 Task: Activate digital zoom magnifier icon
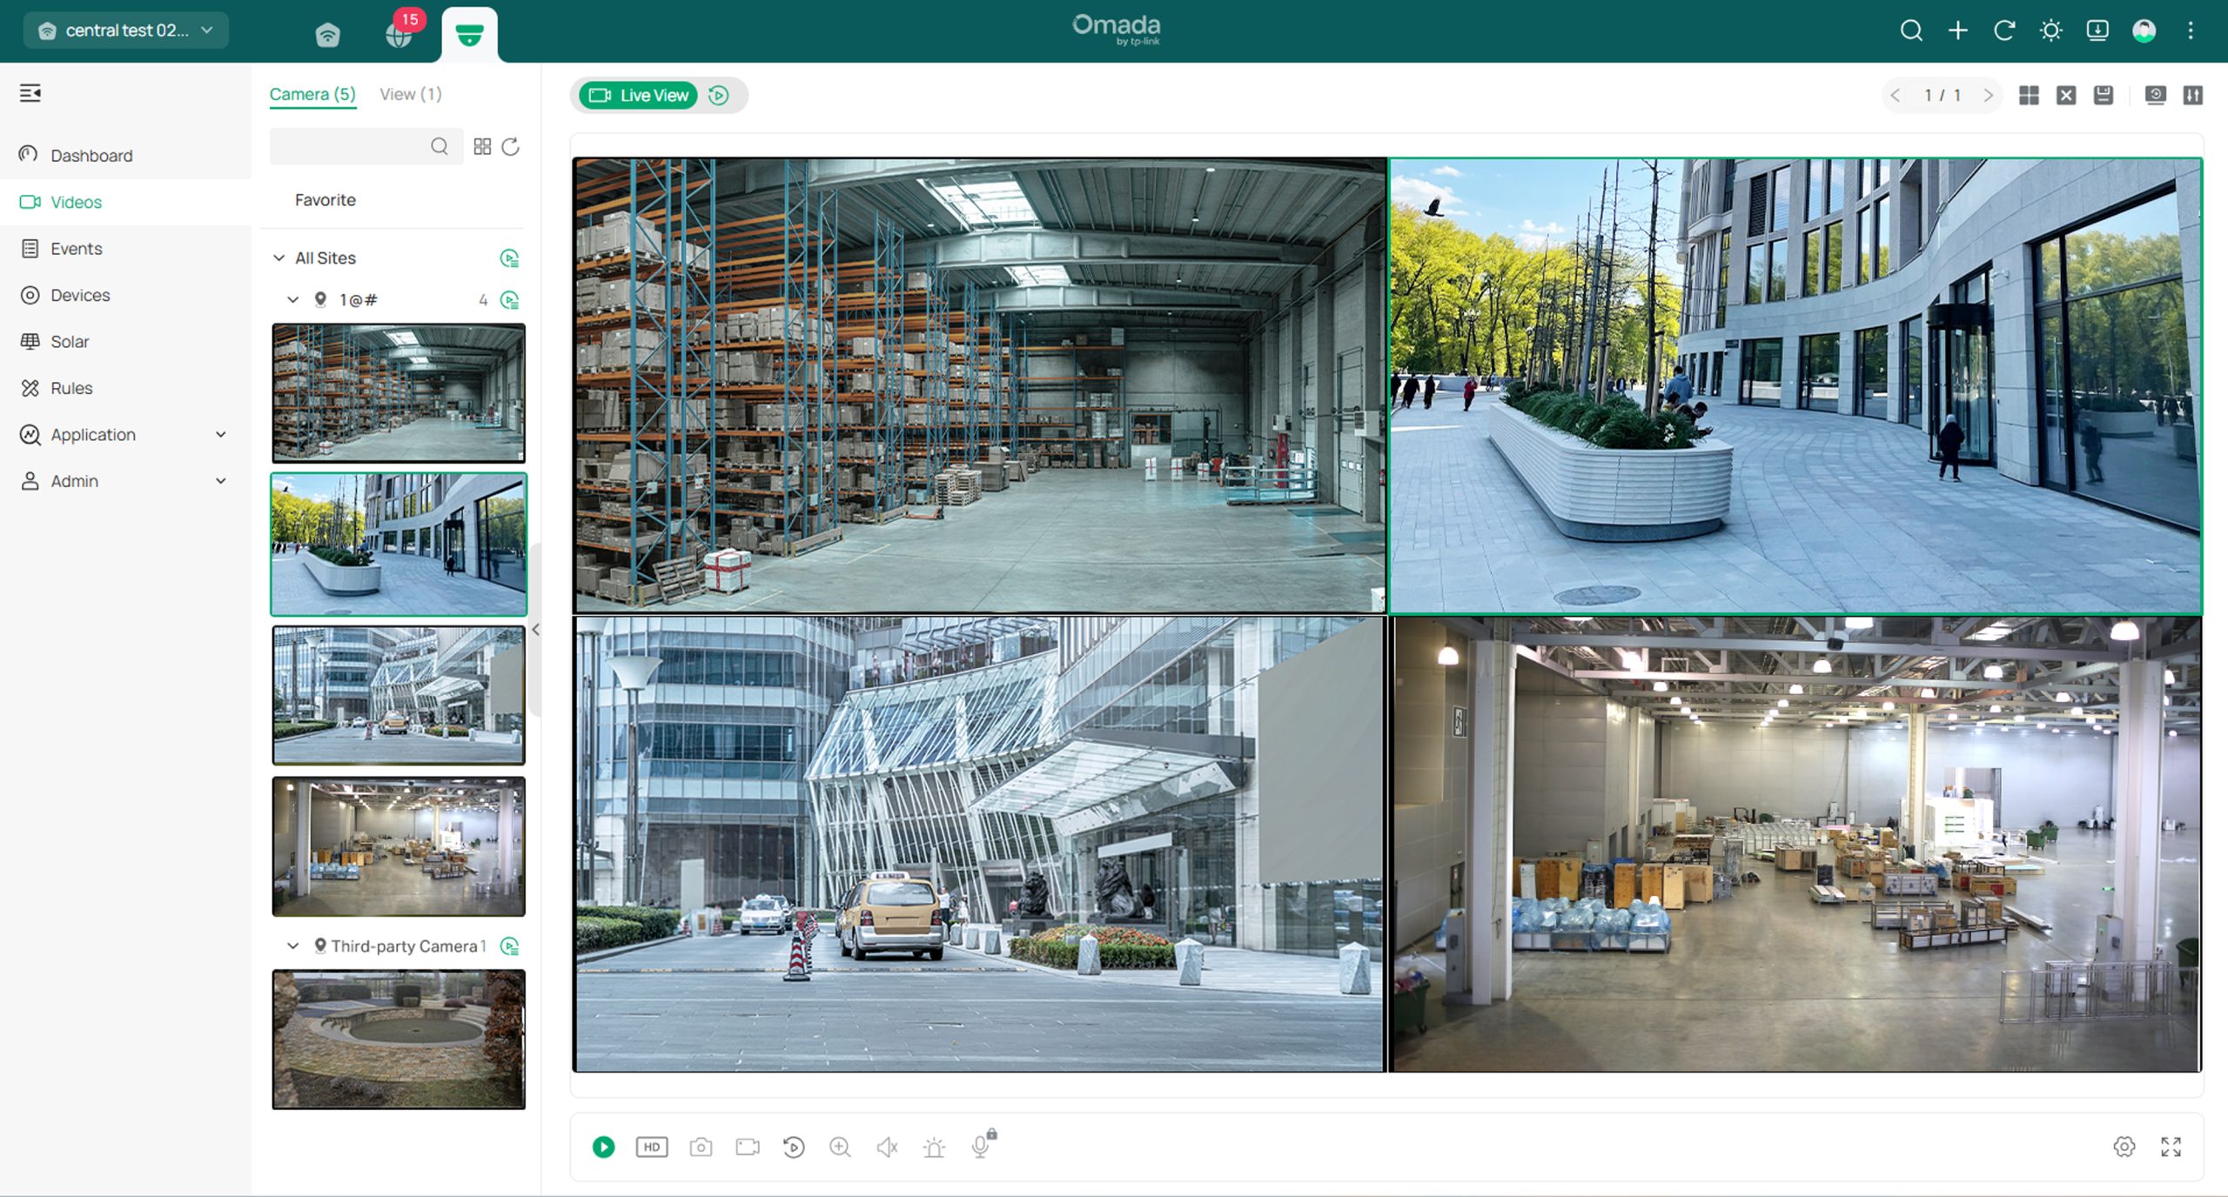(x=840, y=1147)
